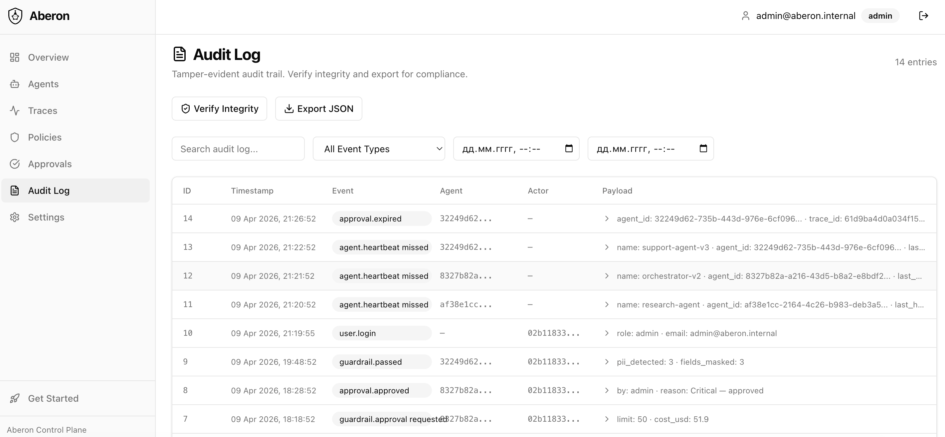Click the user profile icon near admin email

click(745, 15)
